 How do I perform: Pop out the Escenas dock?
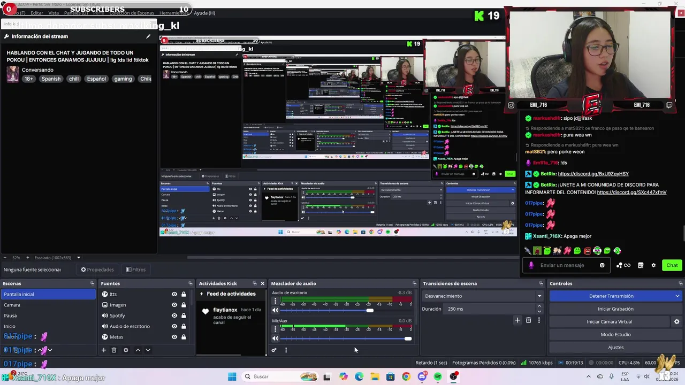pos(92,283)
